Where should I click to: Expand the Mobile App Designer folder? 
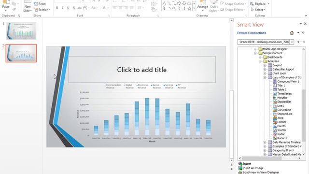point(255,49)
